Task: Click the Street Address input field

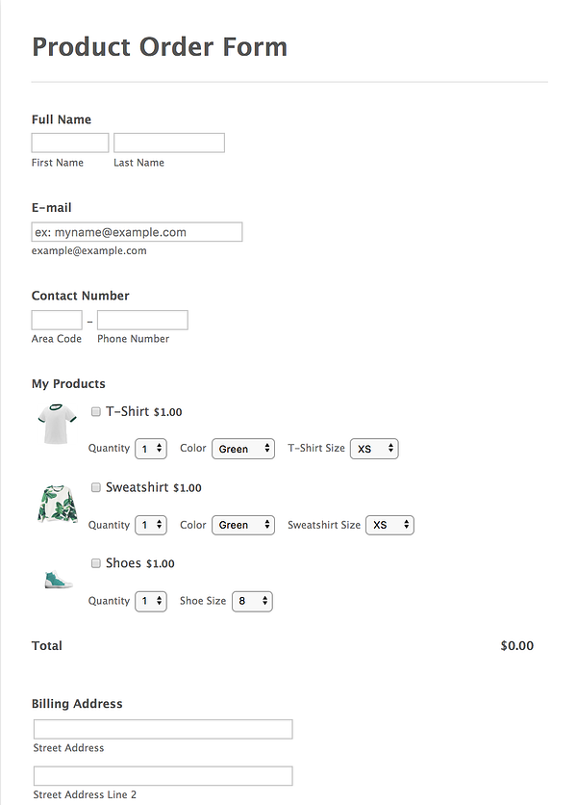Action: coord(163,729)
